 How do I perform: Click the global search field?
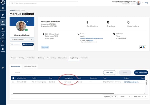(44, 3)
